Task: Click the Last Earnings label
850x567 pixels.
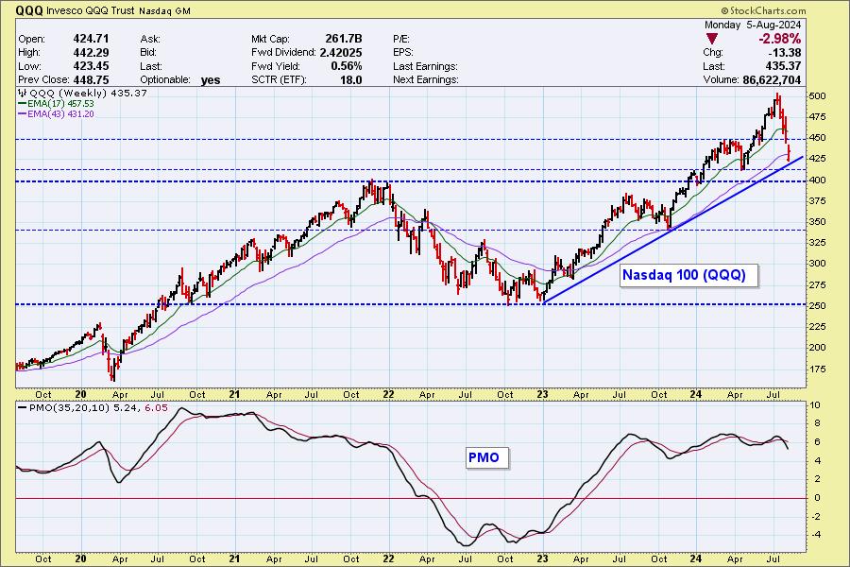Action: [426, 66]
